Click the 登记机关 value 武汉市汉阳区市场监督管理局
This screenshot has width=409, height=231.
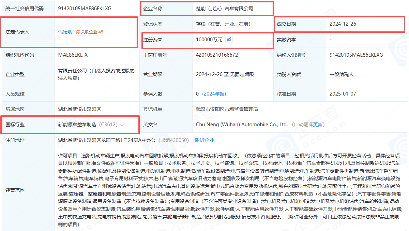click(227, 109)
